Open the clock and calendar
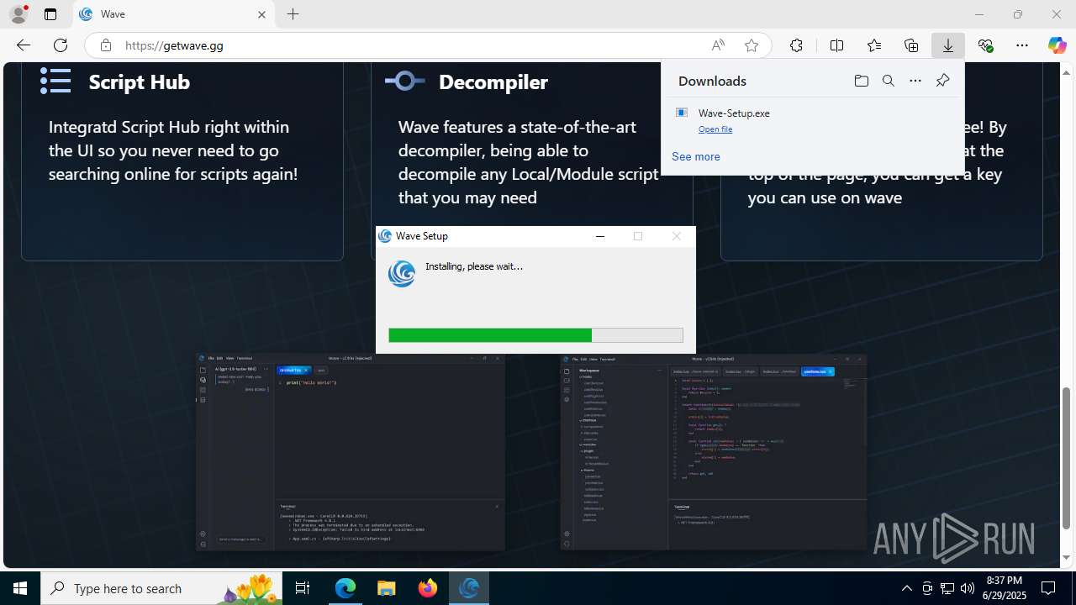Viewport: 1076px width, 605px height. 1004,588
